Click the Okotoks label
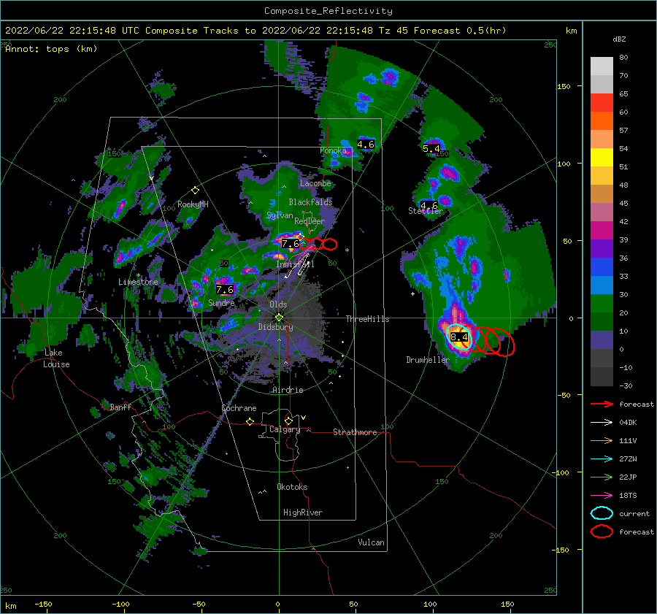The width and height of the screenshot is (657, 614). 292,487
